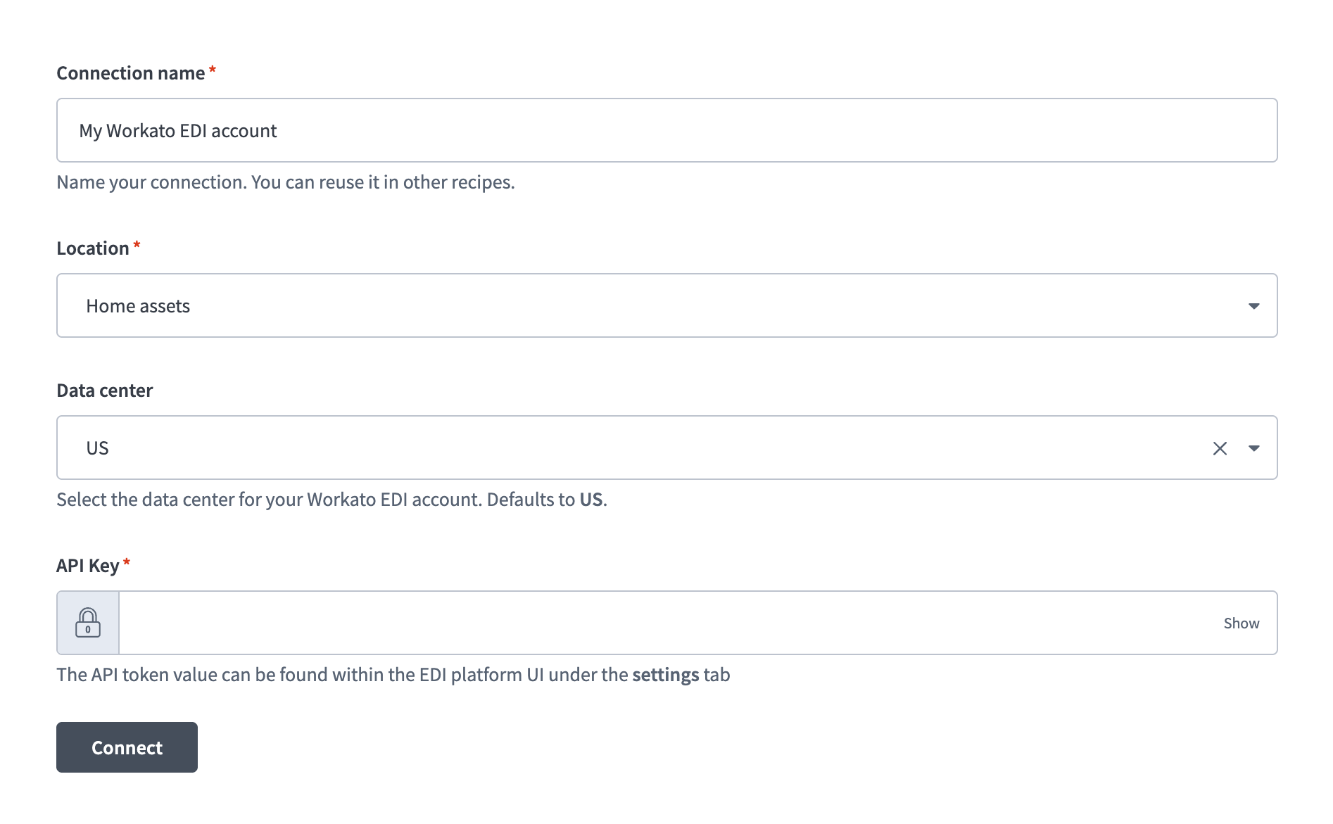This screenshot has width=1333, height=824.
Task: Click the API Key label
Action: [87, 566]
